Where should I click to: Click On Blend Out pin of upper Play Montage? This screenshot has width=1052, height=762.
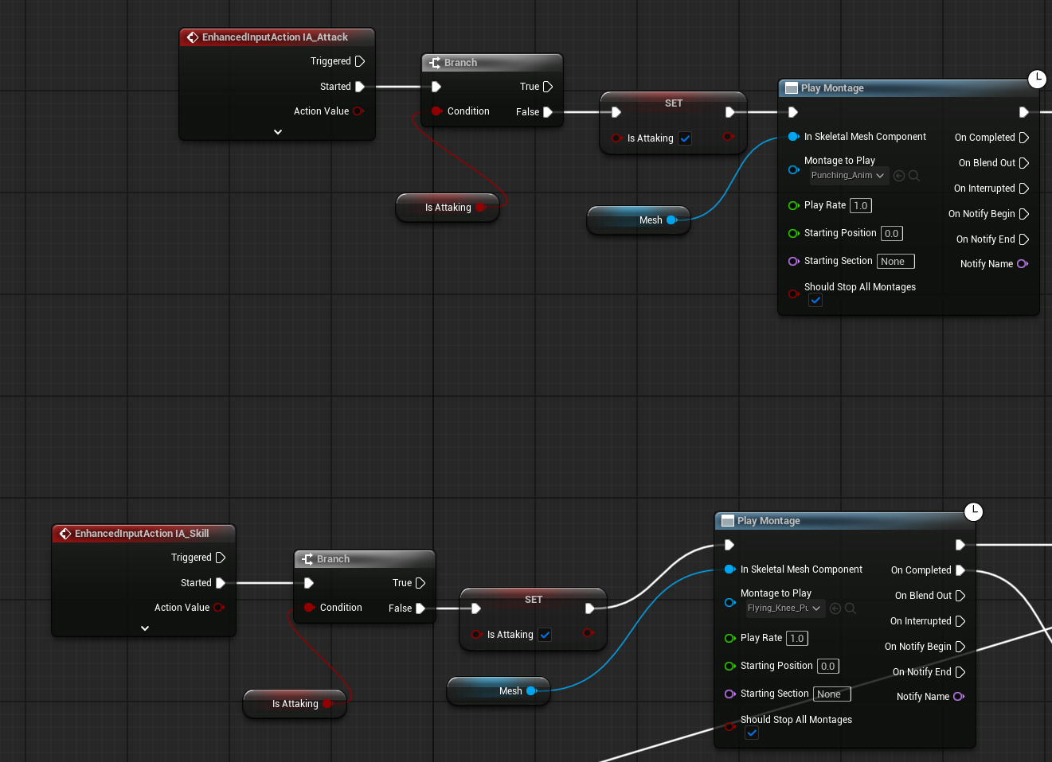1024,163
